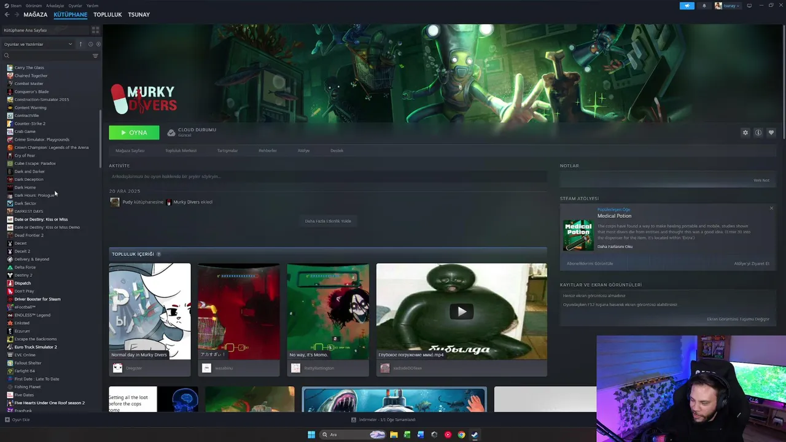Open the Yardım menu

click(92, 6)
